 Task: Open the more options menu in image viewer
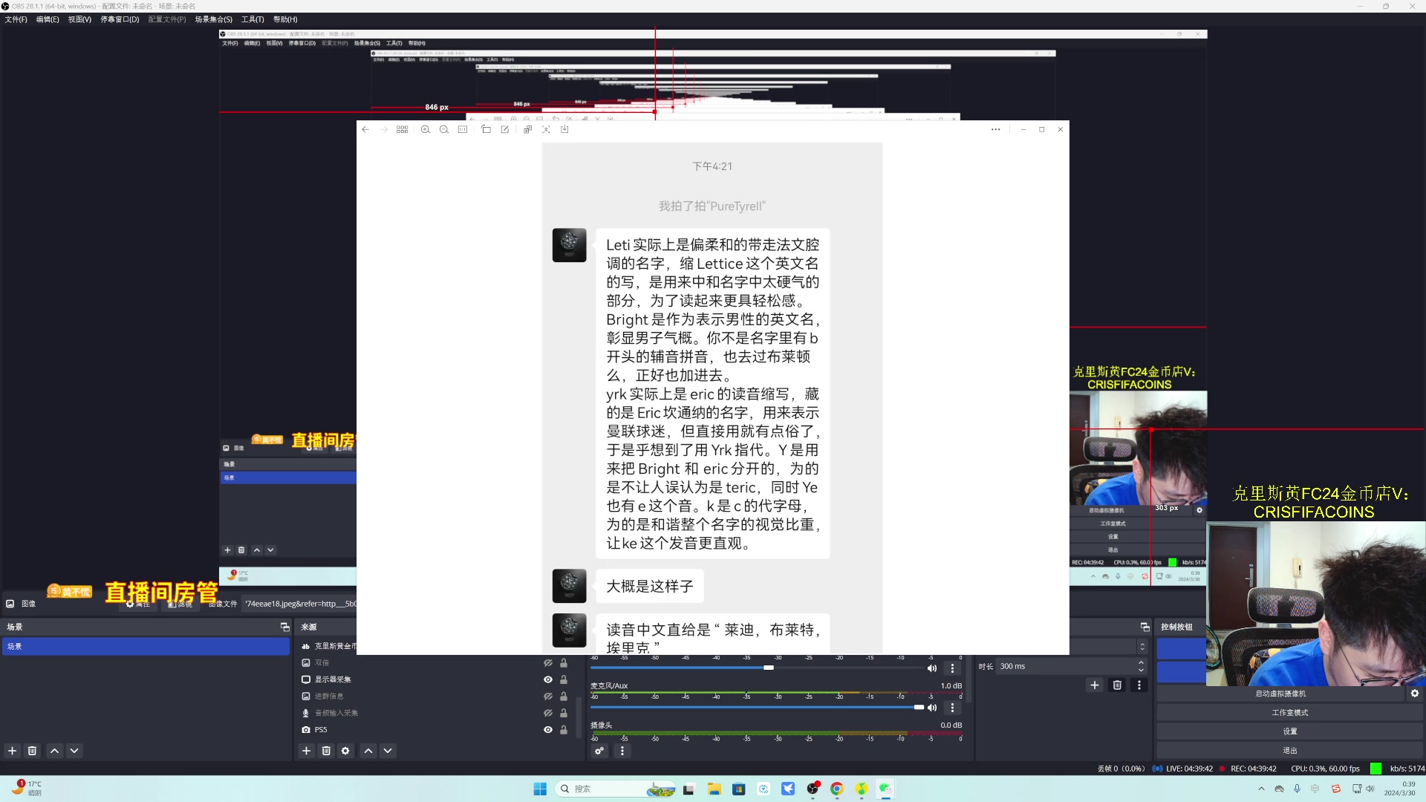pos(996,129)
